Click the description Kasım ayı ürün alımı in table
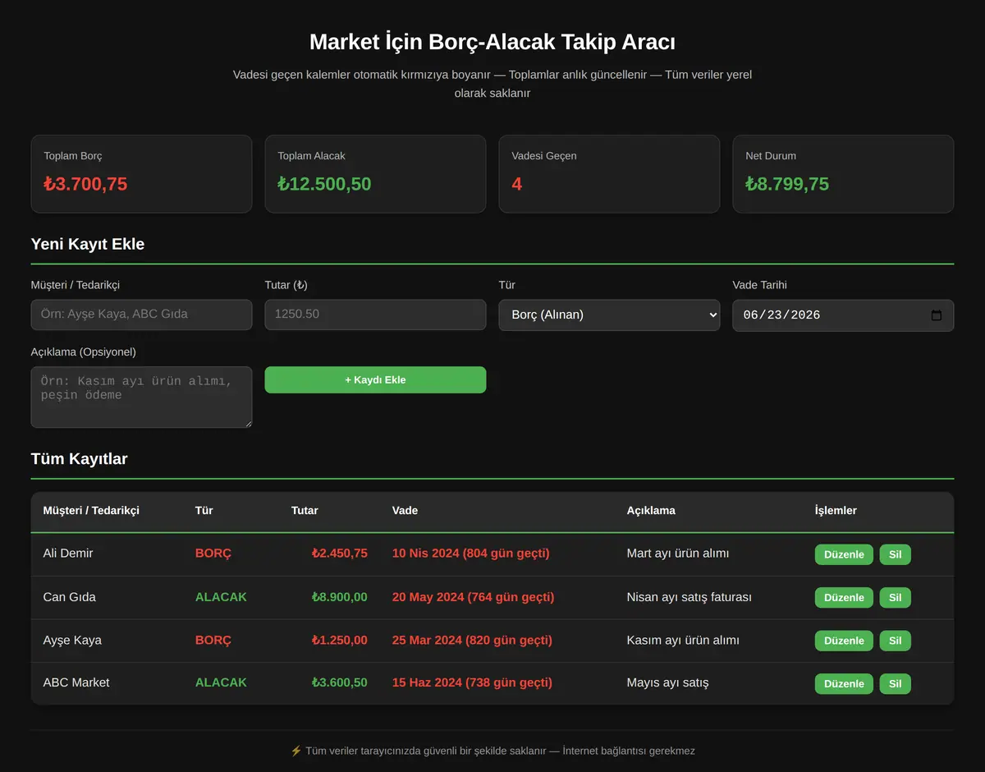 683,640
